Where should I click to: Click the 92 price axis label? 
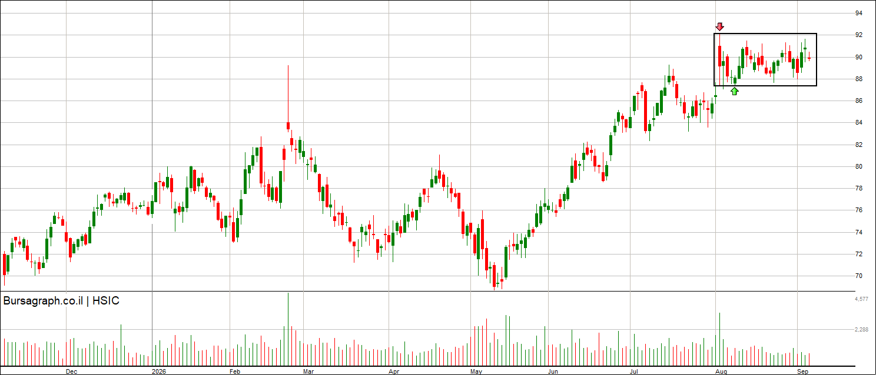(859, 35)
